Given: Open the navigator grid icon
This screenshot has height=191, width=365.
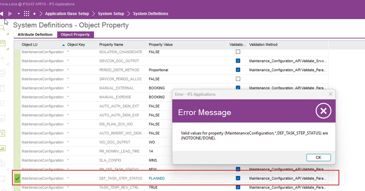Looking at the screenshot, I should click(27, 14).
